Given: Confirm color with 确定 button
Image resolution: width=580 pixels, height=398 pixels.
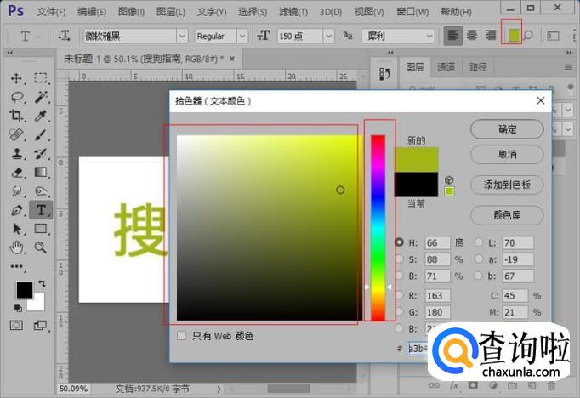Looking at the screenshot, I should (x=507, y=129).
